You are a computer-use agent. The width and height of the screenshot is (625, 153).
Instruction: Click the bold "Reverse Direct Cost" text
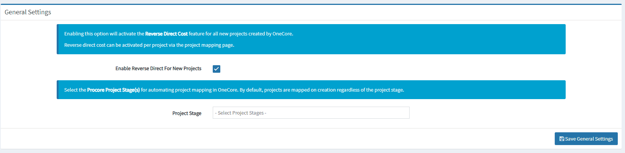(166, 34)
